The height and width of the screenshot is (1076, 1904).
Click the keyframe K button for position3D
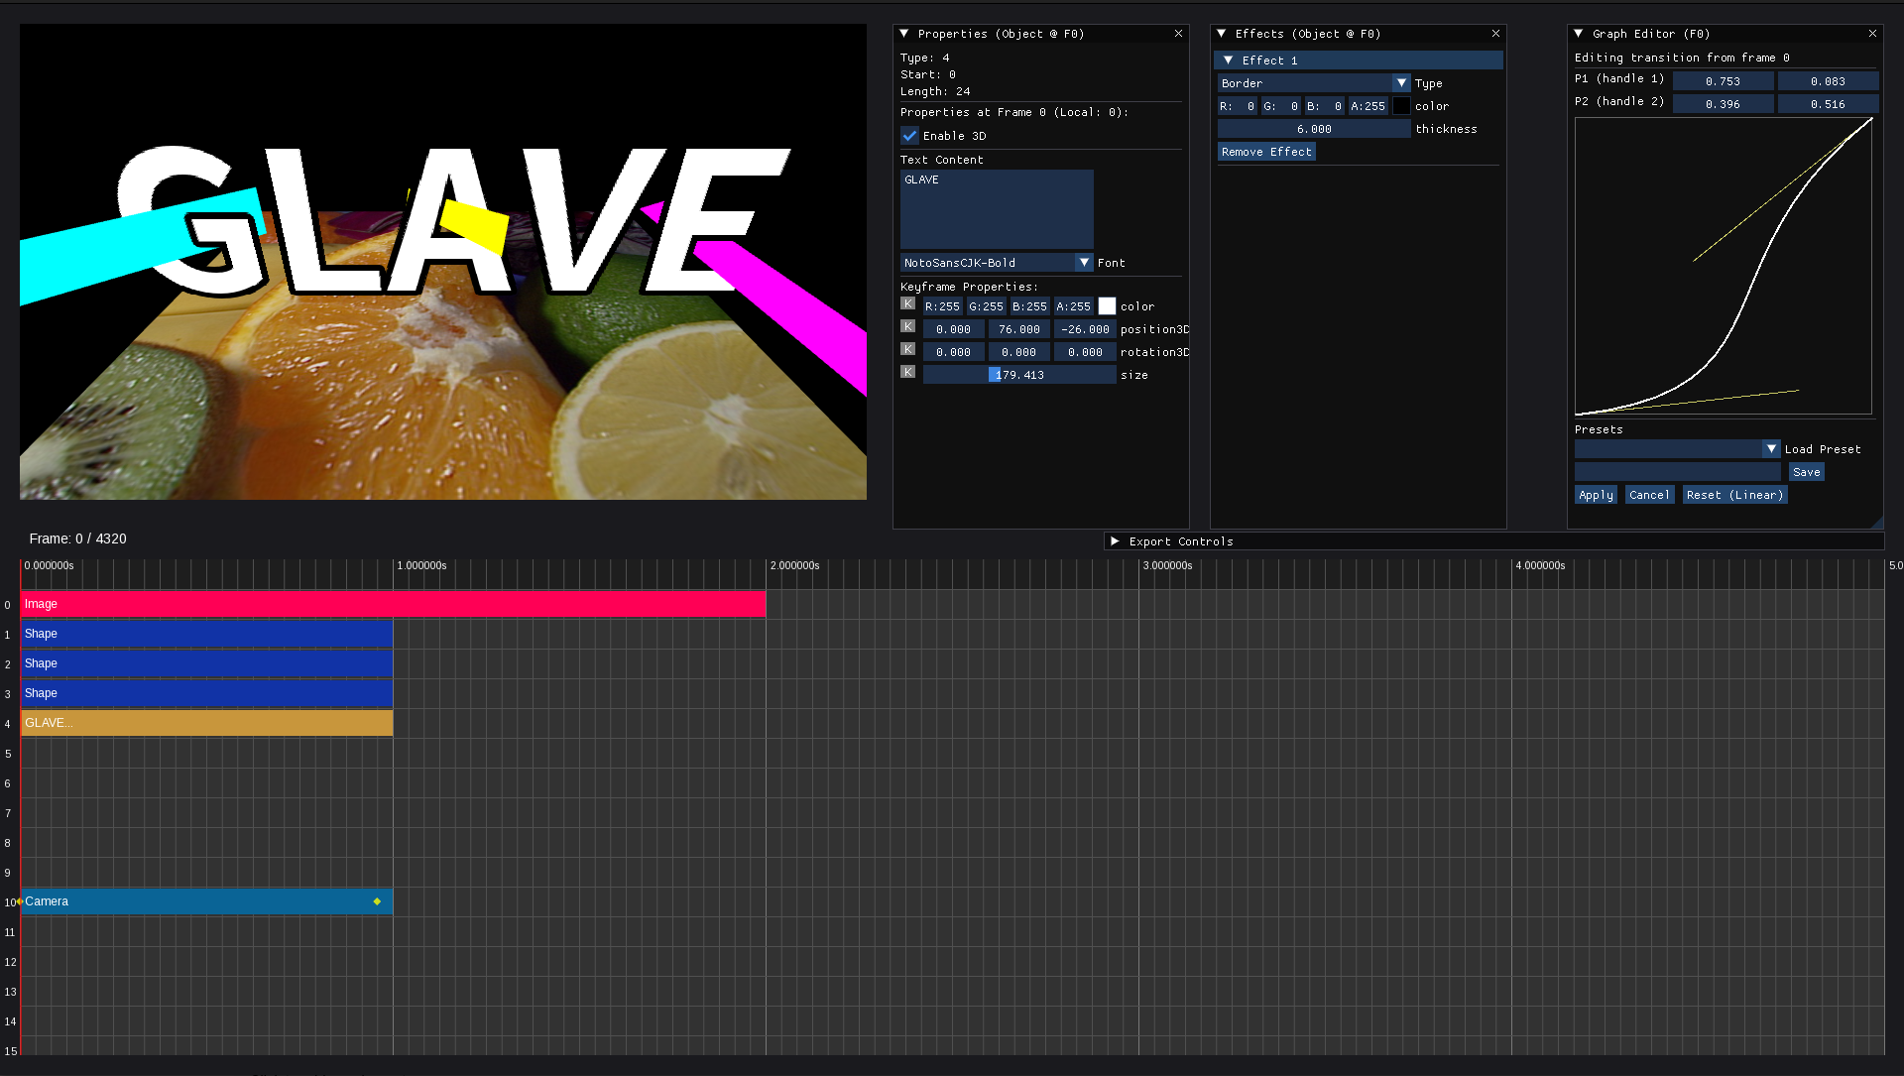[x=907, y=326]
